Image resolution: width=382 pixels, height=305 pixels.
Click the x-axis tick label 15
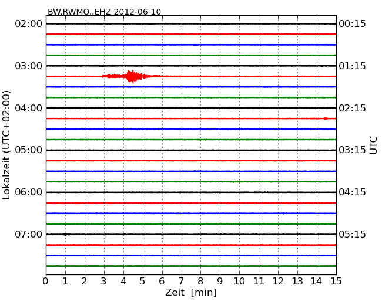pos(336,282)
